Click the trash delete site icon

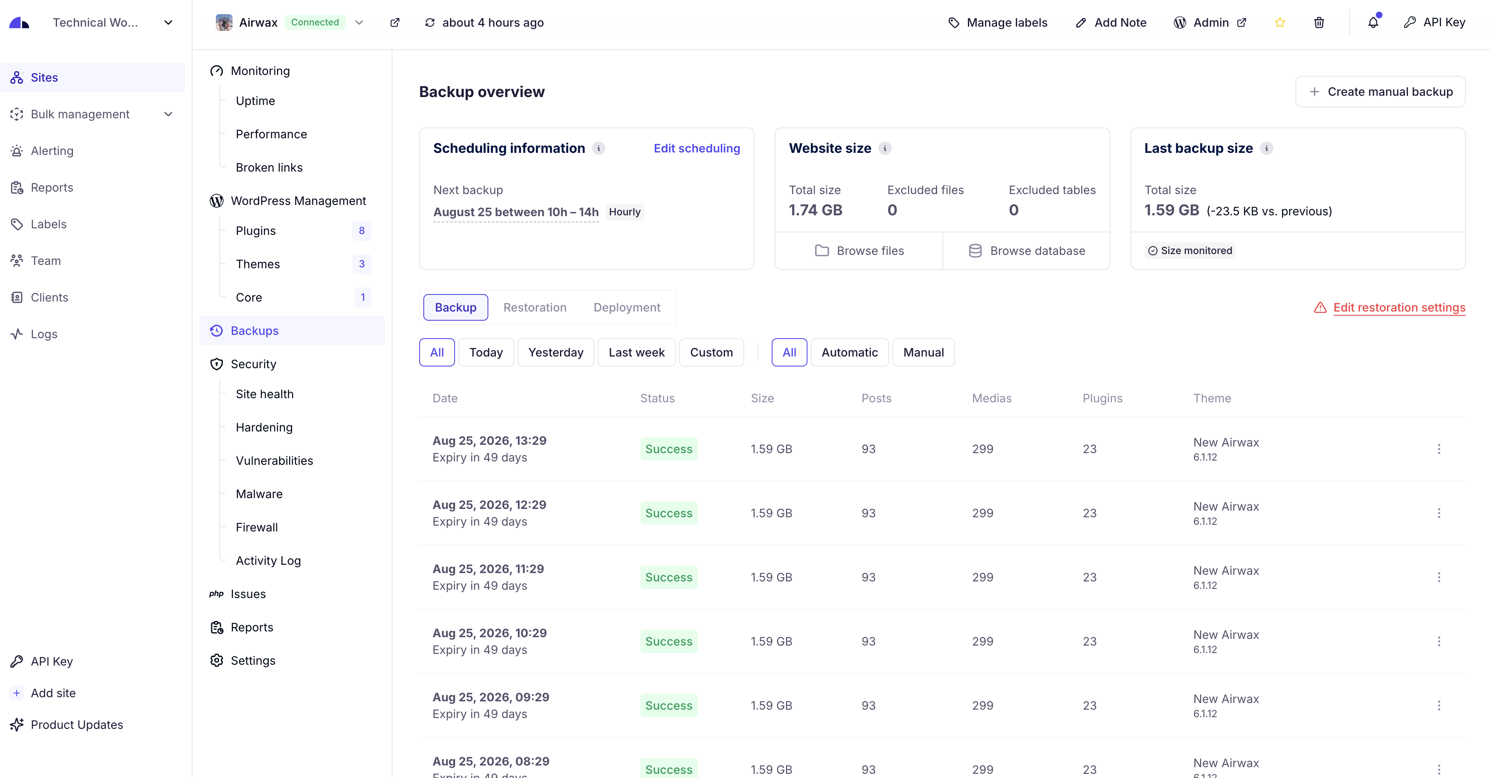1319,22
